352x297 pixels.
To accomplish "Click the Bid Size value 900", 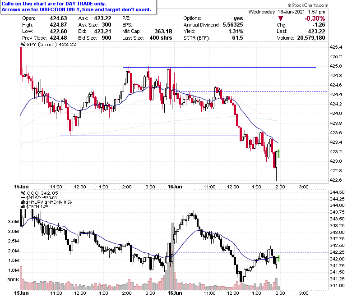I will click(x=107, y=38).
